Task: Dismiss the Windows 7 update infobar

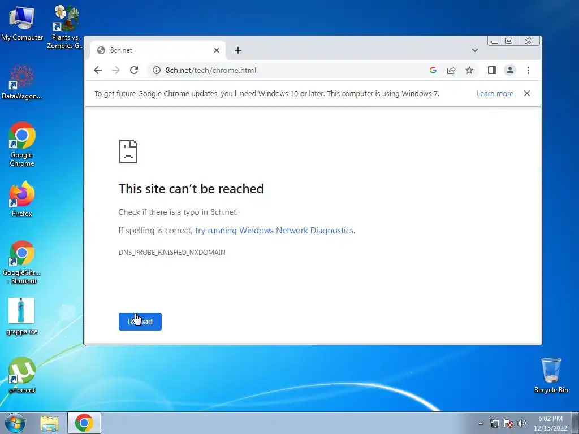Action: click(x=527, y=93)
